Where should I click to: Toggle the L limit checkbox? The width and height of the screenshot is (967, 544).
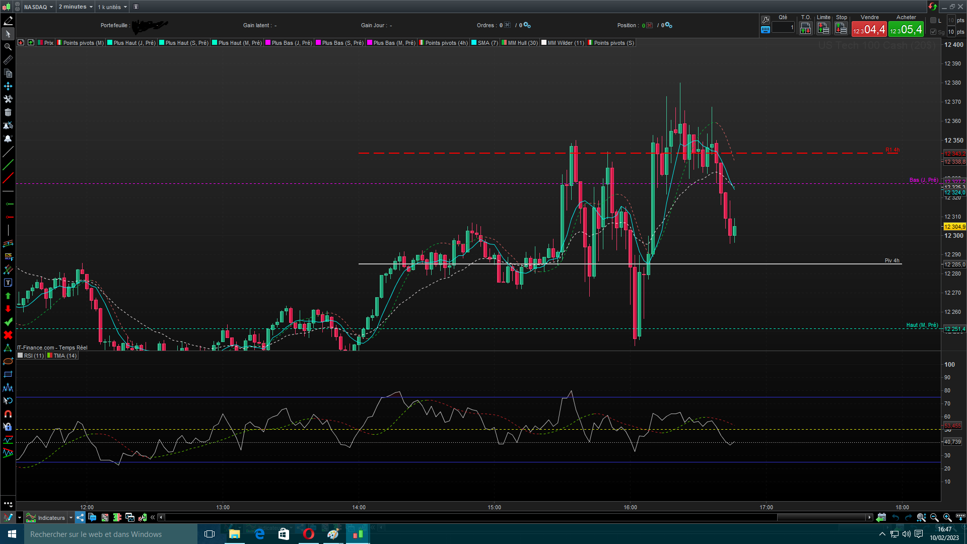coord(933,20)
